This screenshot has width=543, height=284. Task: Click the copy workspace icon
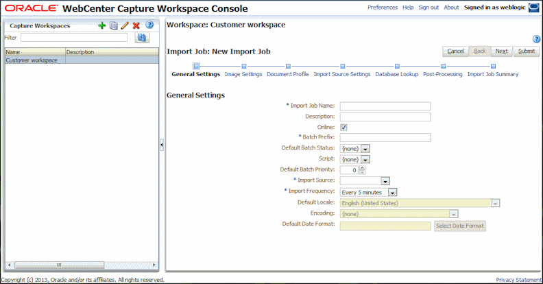[114, 25]
